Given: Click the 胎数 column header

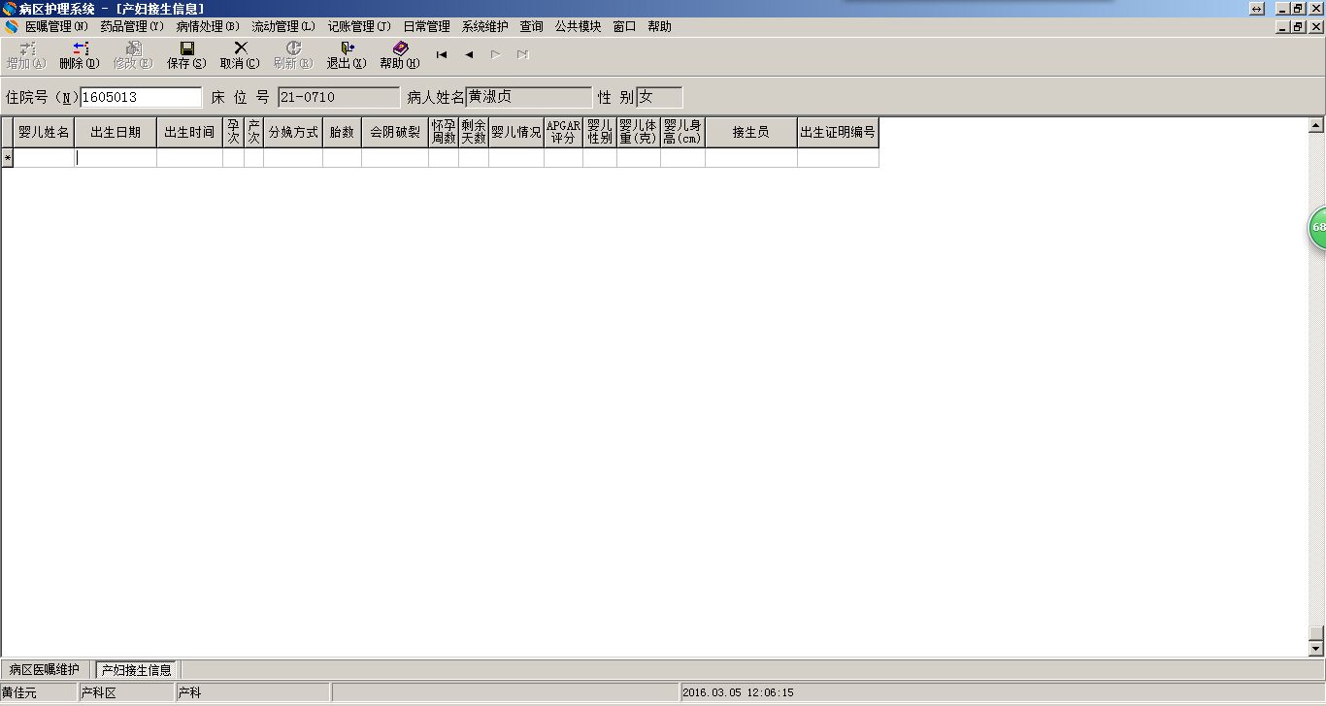Looking at the screenshot, I should (342, 133).
